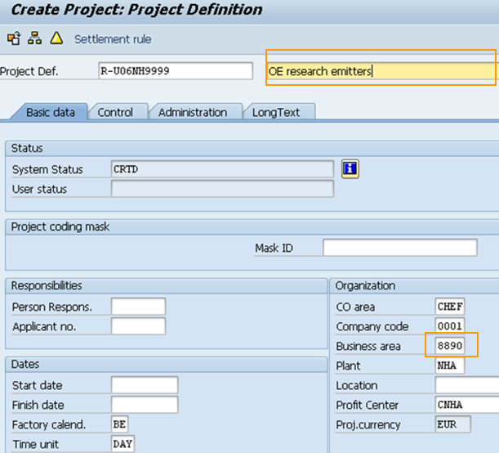Focus the Finish date field
The width and height of the screenshot is (499, 453).
coord(144,405)
